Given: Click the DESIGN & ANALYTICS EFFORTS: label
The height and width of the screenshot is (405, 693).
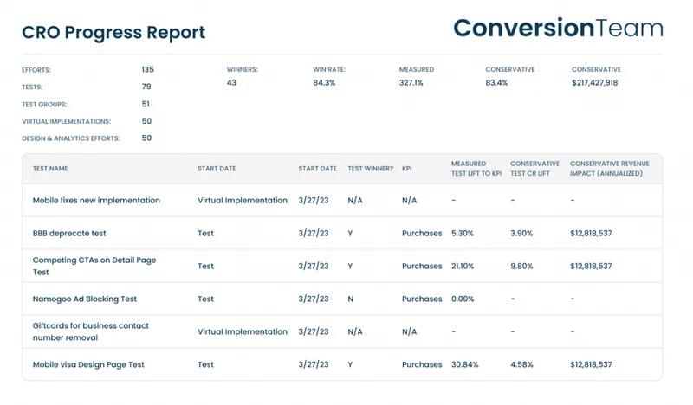Looking at the screenshot, I should coord(71,138).
